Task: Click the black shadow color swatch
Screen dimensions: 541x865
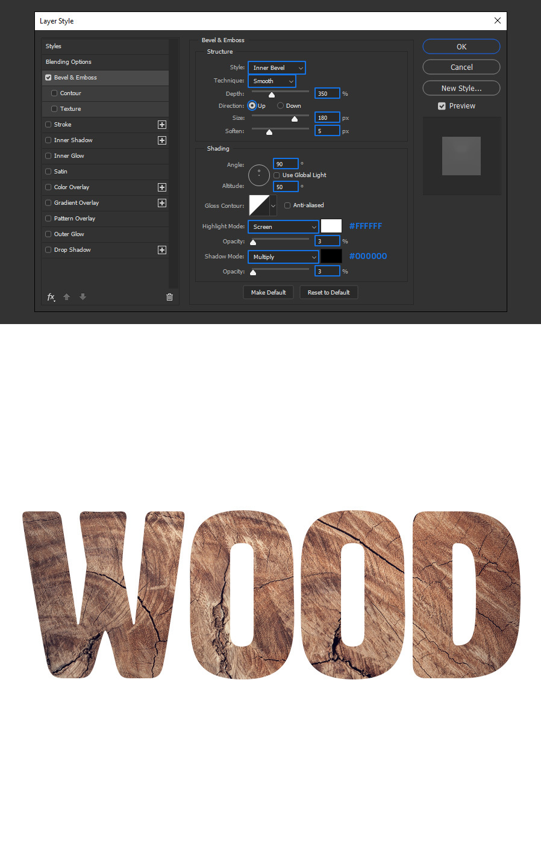Action: point(331,256)
